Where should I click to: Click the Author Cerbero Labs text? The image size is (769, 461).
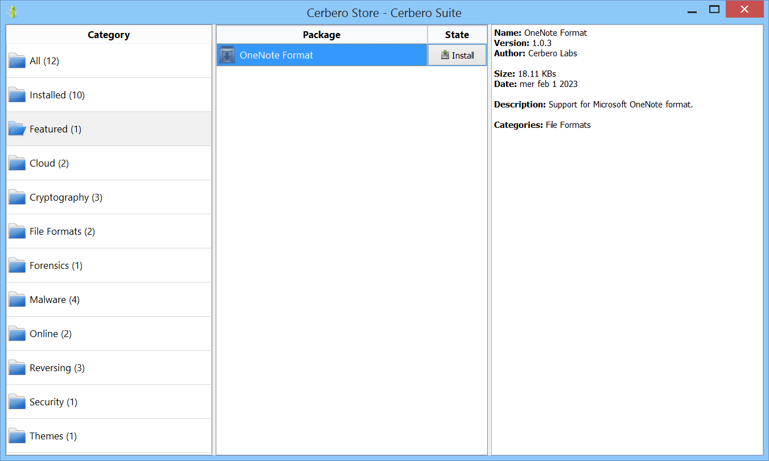[536, 53]
